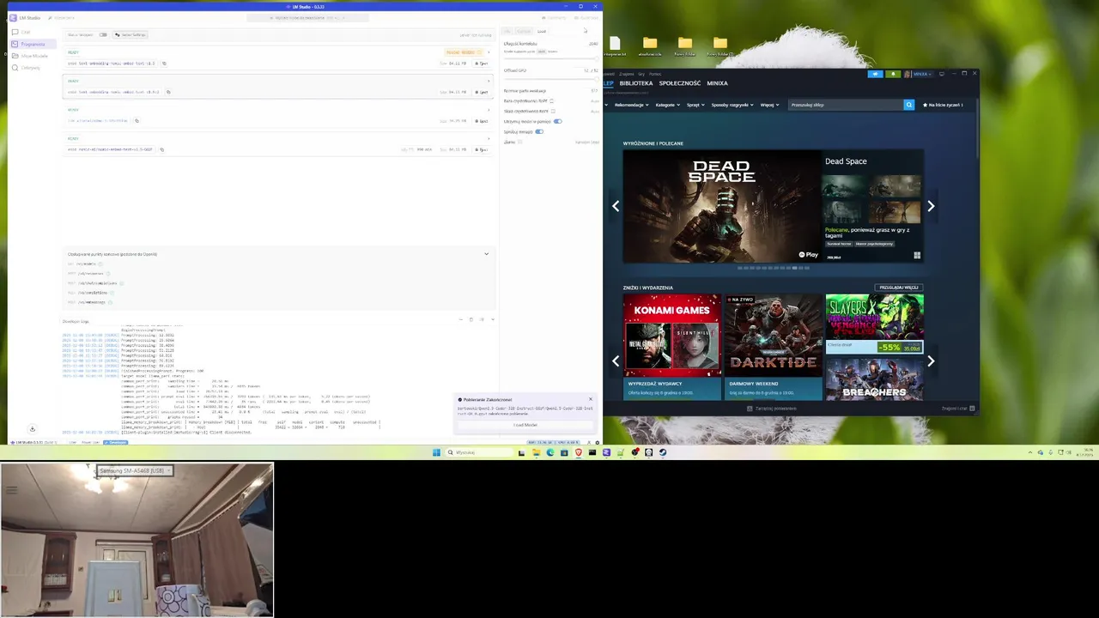The width and height of the screenshot is (1099, 618).
Task: Open the Gry menu in Steam
Action: coord(641,74)
